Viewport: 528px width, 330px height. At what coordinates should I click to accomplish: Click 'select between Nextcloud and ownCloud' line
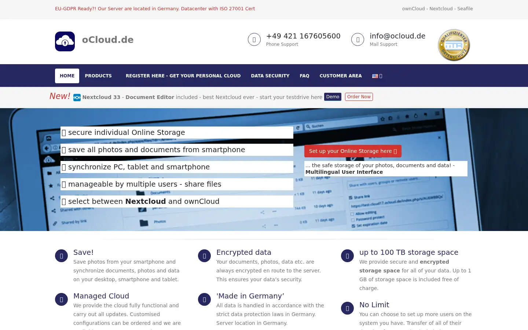(177, 201)
